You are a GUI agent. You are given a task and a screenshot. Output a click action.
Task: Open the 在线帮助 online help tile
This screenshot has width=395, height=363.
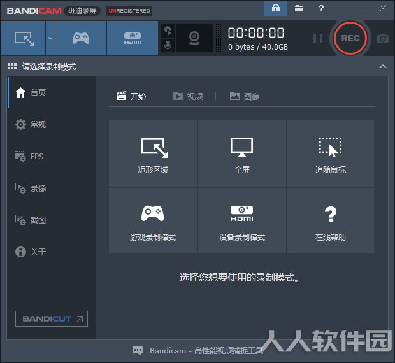click(x=331, y=220)
